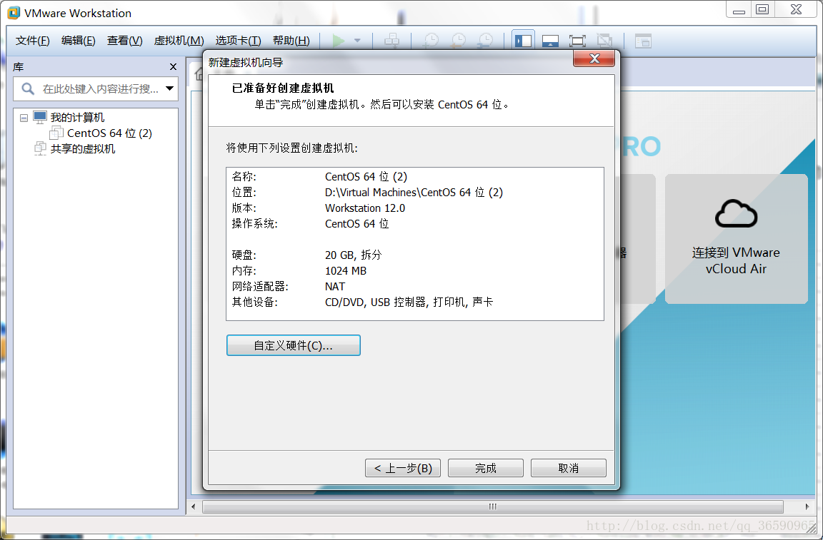
Task: Click the send Ctrl+Alt+Del toolbar icon
Action: (391, 41)
